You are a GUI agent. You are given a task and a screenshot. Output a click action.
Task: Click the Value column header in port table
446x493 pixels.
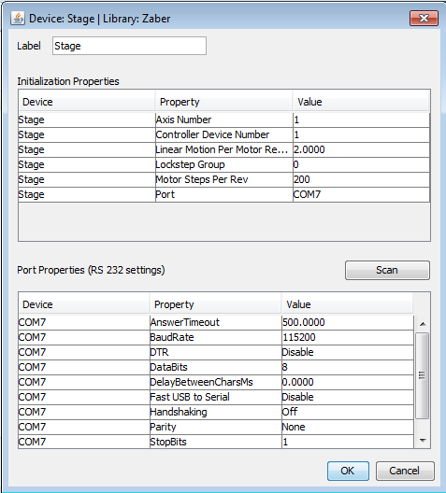tap(347, 304)
